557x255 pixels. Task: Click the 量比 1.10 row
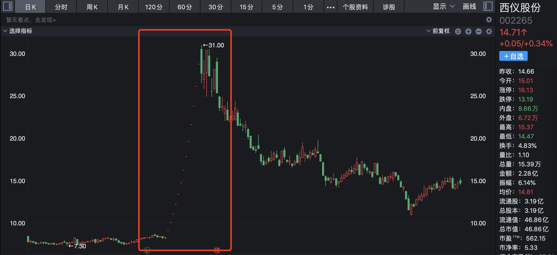coord(514,155)
